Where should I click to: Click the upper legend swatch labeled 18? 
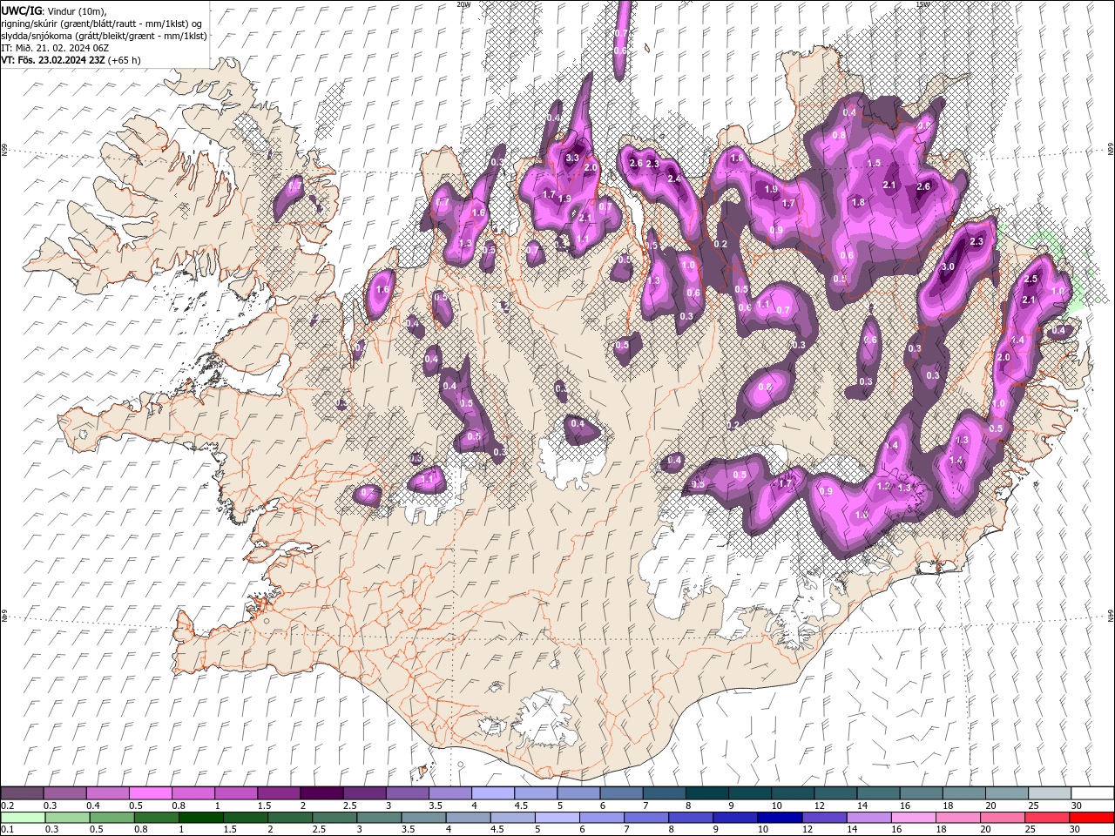tap(963, 793)
